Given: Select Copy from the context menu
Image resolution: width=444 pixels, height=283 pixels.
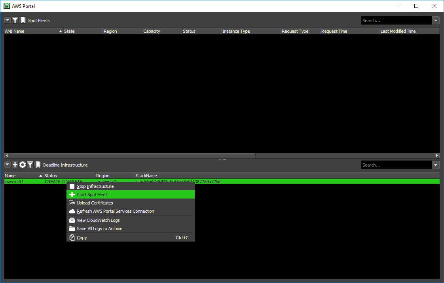Looking at the screenshot, I should 131,238.
